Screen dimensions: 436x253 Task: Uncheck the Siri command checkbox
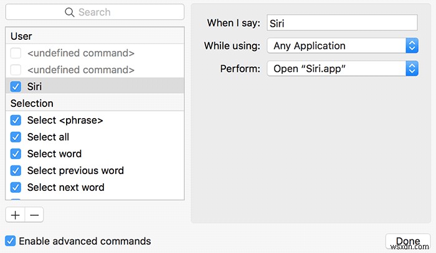[x=16, y=86]
